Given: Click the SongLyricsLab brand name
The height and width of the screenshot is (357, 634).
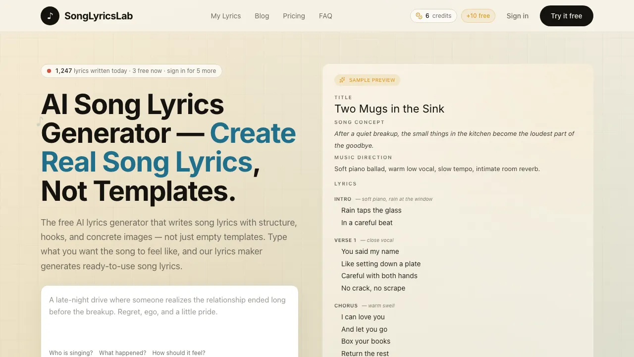Looking at the screenshot, I should (99, 16).
